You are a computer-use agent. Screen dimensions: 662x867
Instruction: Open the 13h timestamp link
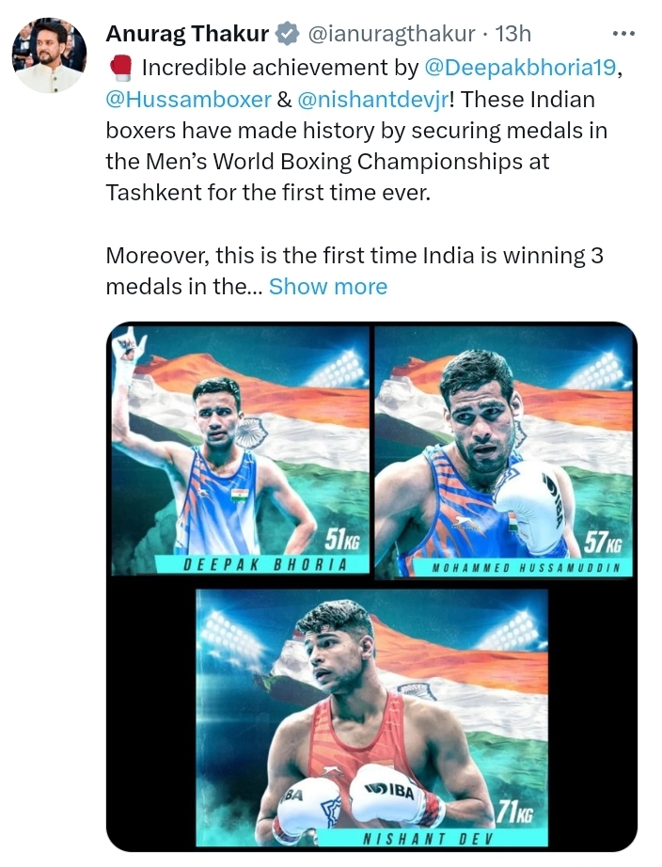point(512,34)
